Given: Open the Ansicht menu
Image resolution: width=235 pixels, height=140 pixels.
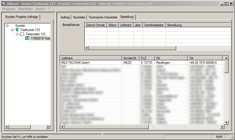Looking at the screenshot, I should click(x=40, y=9).
